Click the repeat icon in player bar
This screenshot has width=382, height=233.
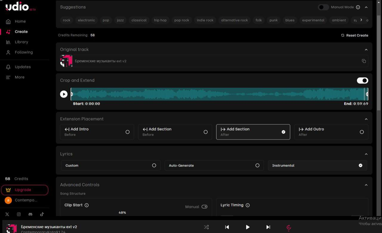(x=289, y=227)
